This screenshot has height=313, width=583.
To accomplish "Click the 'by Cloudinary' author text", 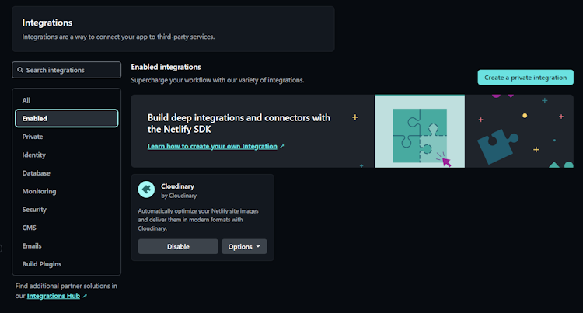I will 179,196.
